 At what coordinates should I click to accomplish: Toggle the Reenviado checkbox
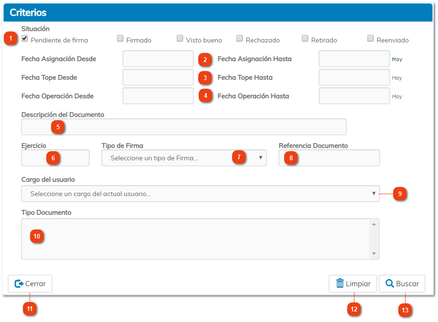click(371, 39)
